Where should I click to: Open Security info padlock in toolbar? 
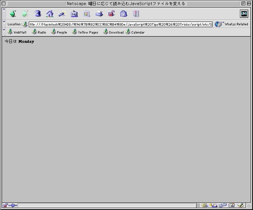coord(111,14)
